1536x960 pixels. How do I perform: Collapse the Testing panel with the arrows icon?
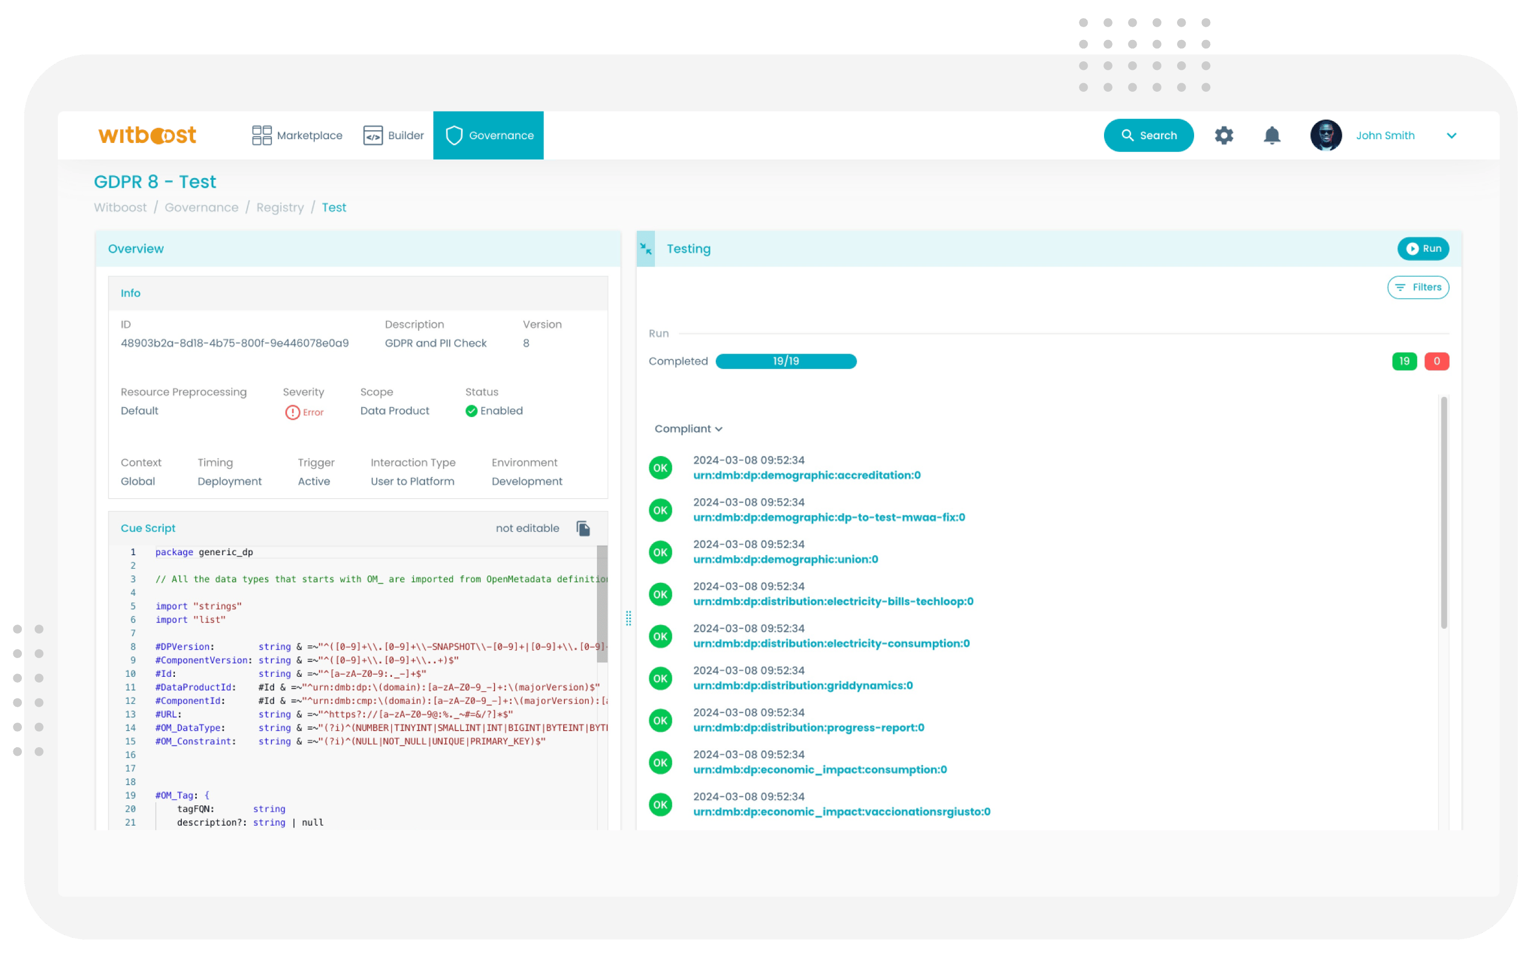click(x=645, y=249)
